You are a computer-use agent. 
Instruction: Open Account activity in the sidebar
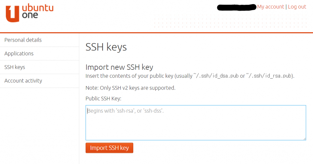pyautogui.click(x=23, y=81)
